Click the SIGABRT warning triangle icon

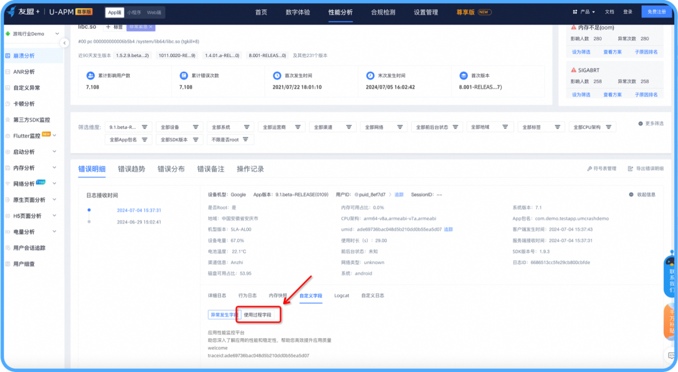(574, 70)
